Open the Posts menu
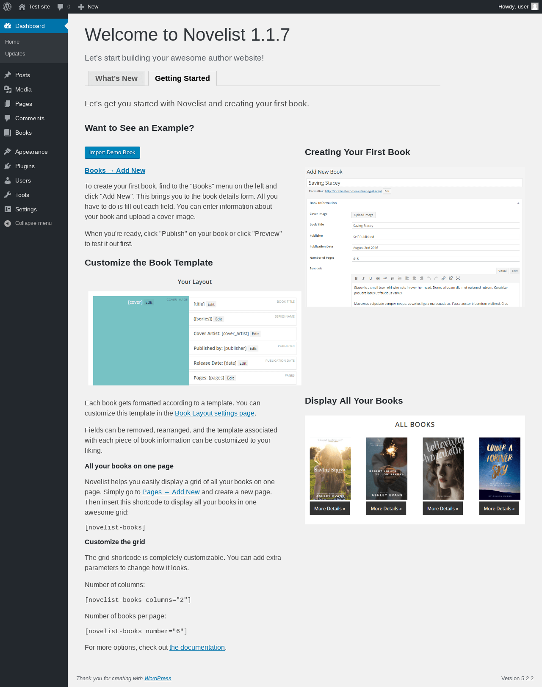 pos(34,75)
